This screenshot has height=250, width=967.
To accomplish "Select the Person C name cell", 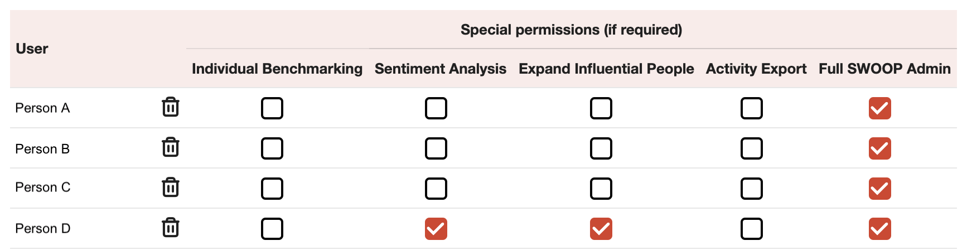I will click(43, 187).
